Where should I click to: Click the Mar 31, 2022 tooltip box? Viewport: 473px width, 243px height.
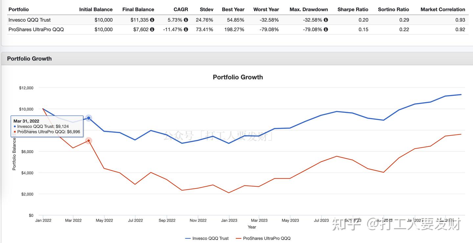pyautogui.click(x=47, y=126)
